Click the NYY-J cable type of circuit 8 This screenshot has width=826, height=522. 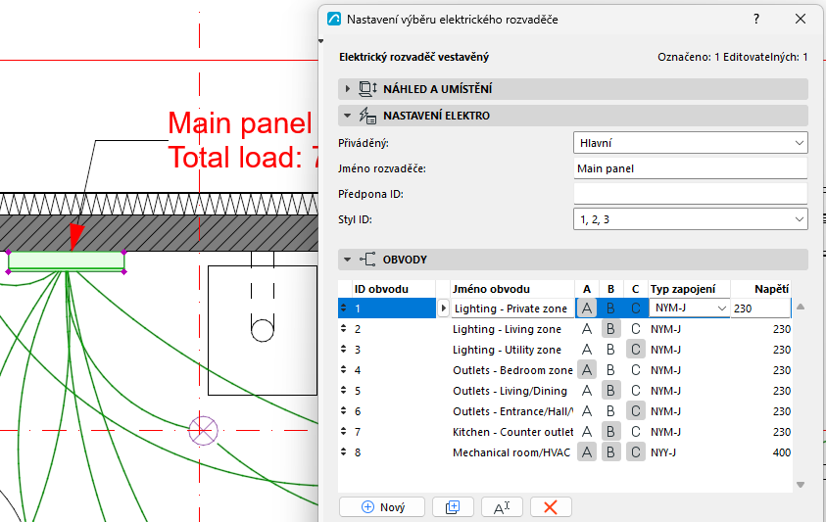coord(663,452)
